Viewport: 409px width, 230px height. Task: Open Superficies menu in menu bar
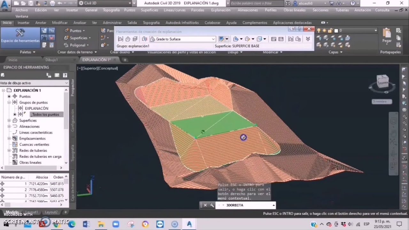[x=150, y=10]
